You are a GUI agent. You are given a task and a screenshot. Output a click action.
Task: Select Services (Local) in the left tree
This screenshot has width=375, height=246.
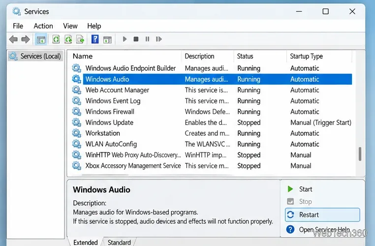pos(35,56)
